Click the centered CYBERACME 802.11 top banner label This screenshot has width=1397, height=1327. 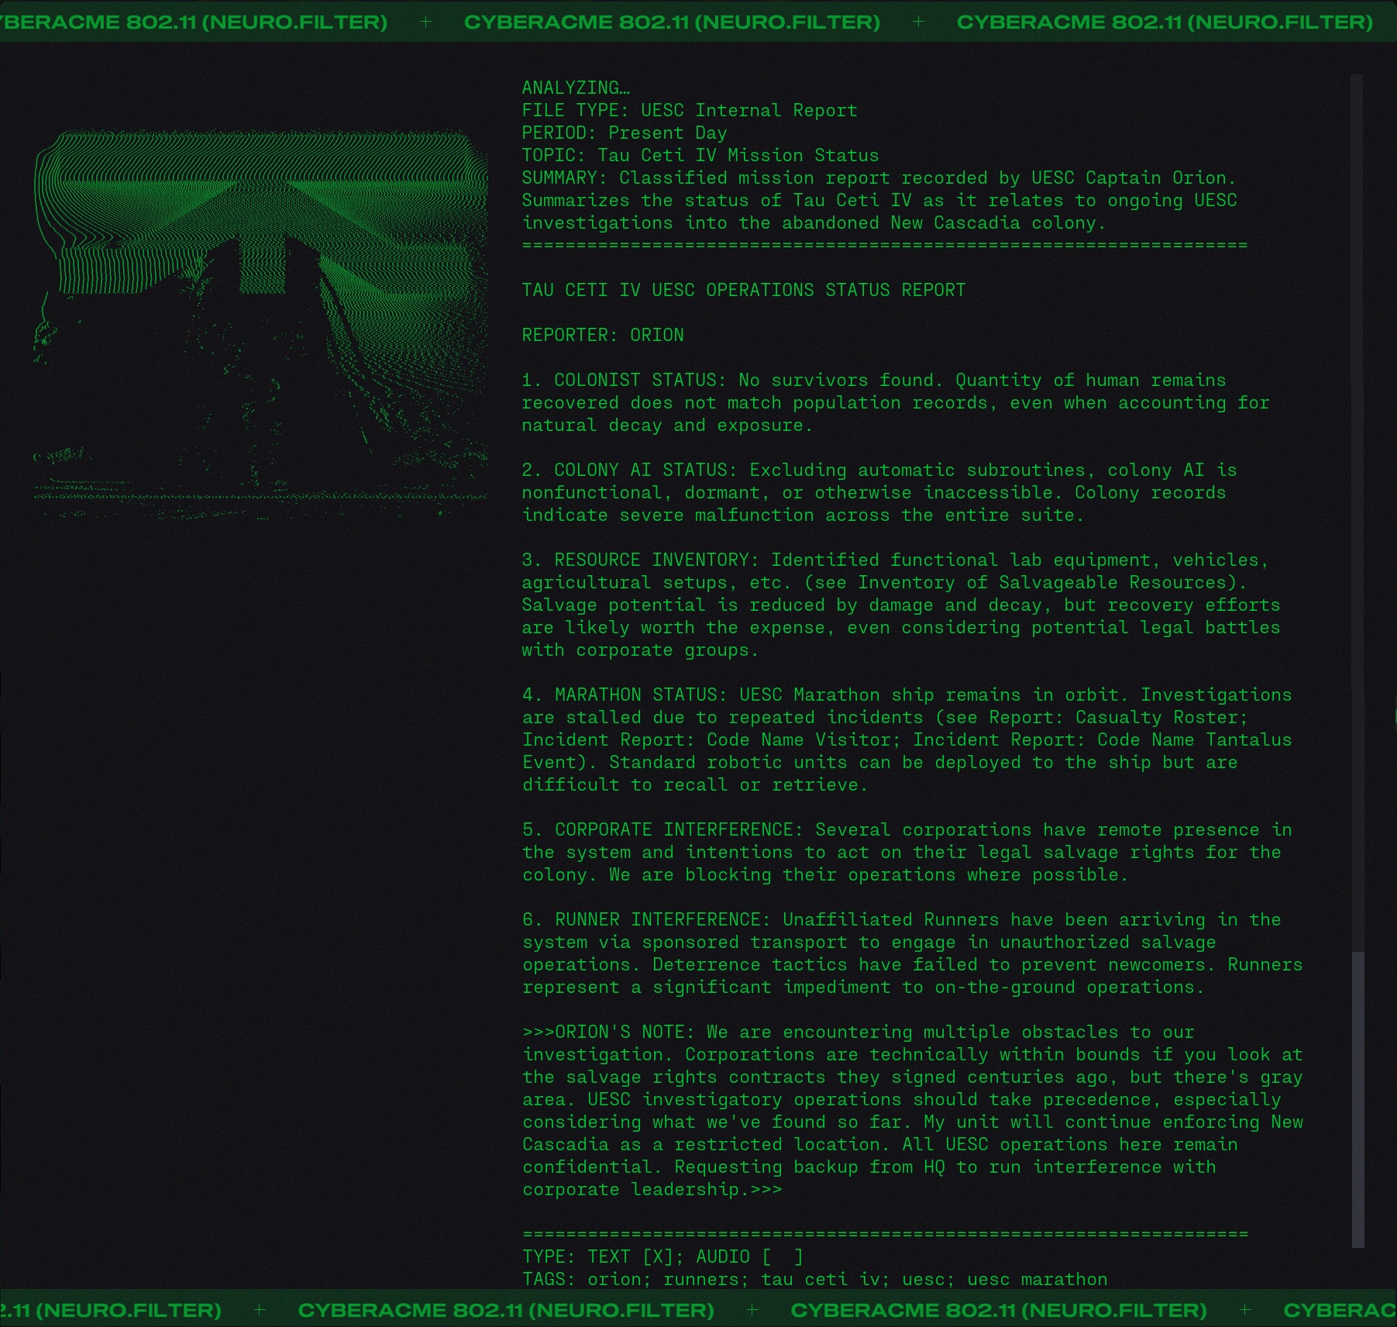[672, 22]
